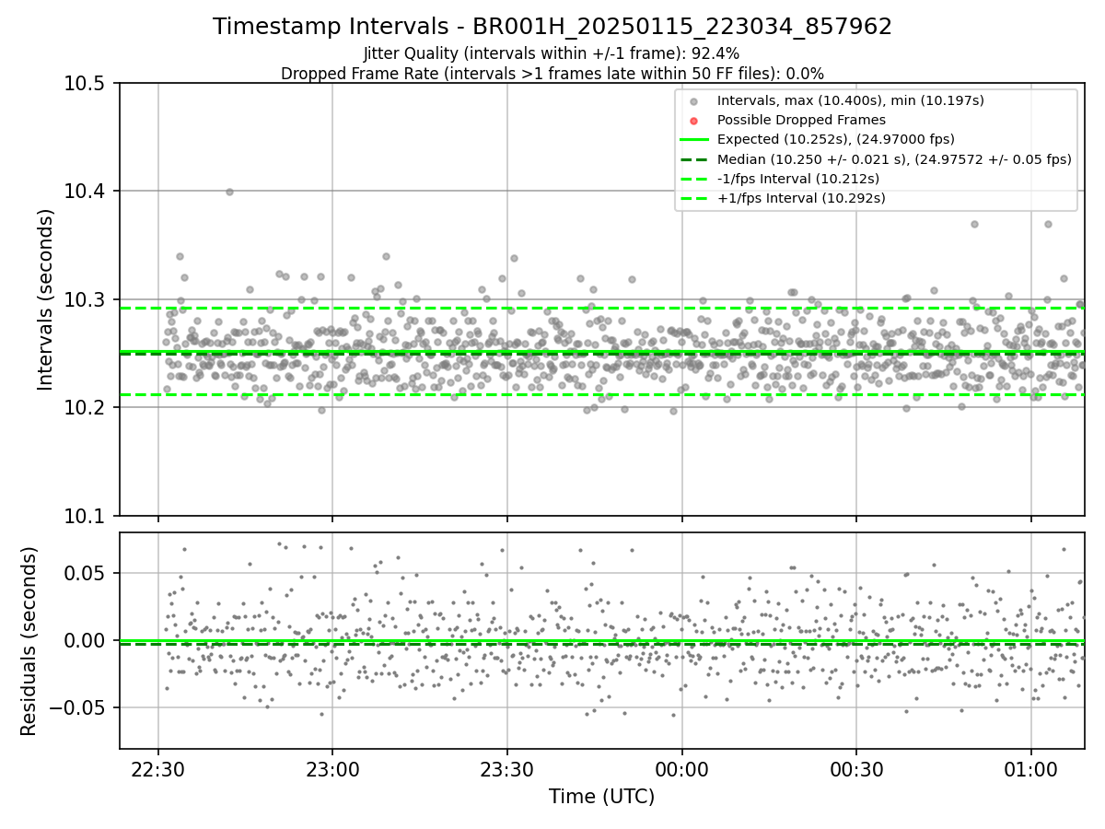Click the 01:00 time tick label
This screenshot has height=829, width=1105.
tap(1030, 771)
